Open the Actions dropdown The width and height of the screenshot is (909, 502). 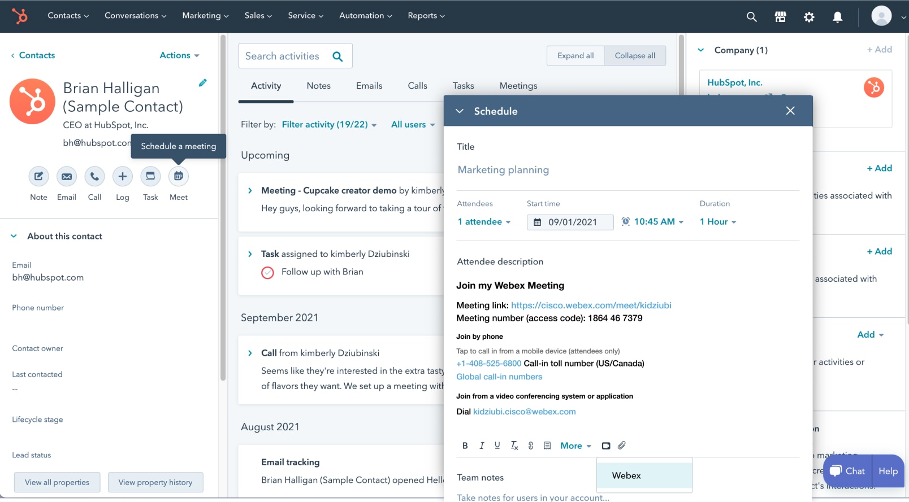(180, 55)
